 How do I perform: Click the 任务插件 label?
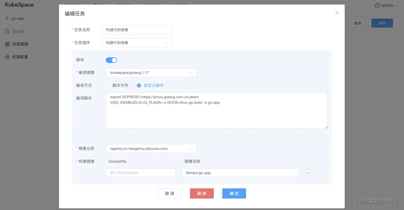click(x=82, y=43)
